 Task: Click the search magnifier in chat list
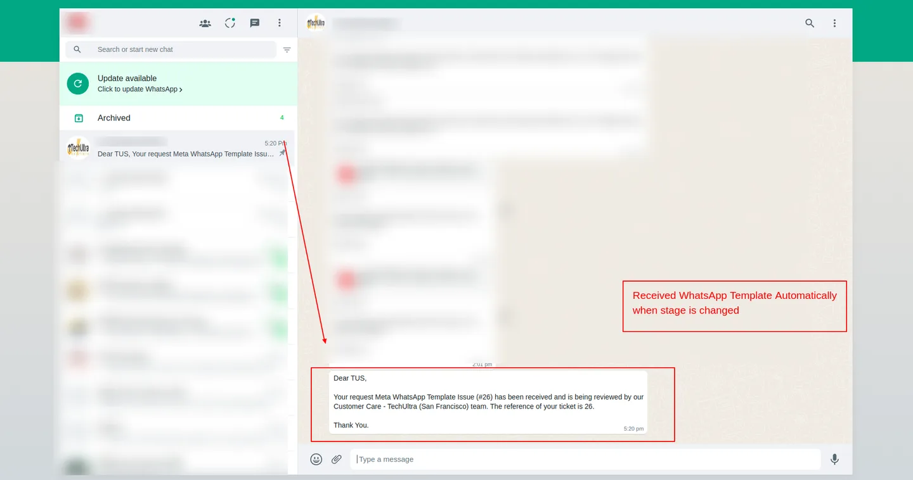point(77,49)
